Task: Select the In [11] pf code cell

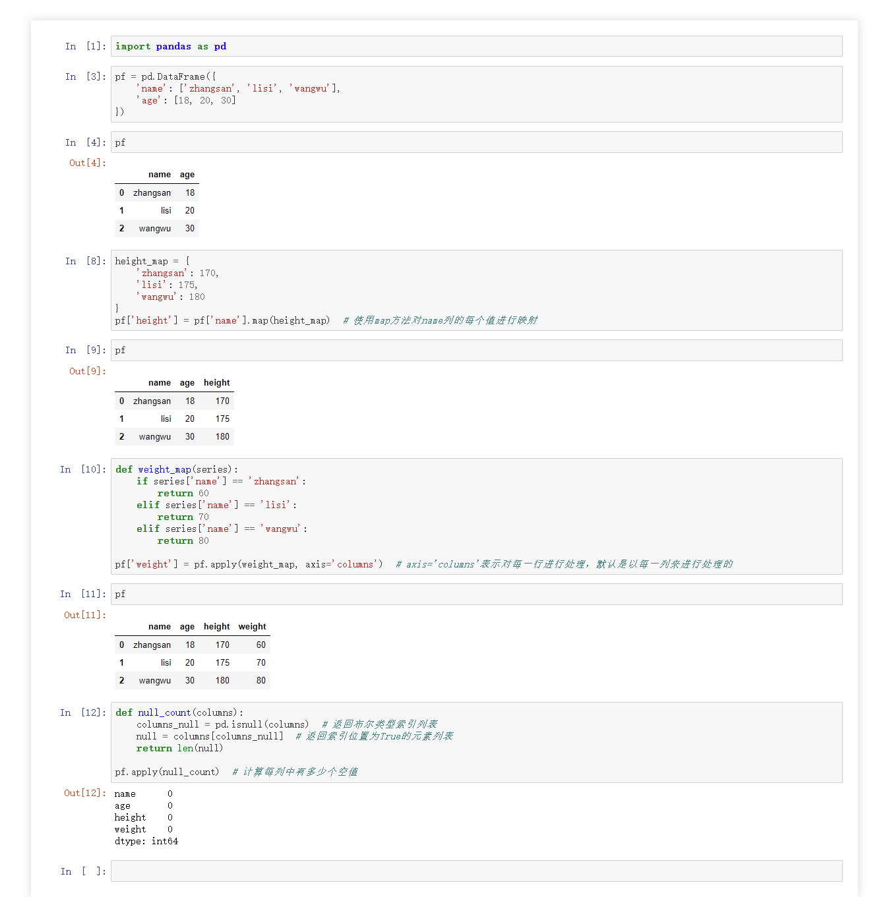Action: pyautogui.click(x=476, y=594)
